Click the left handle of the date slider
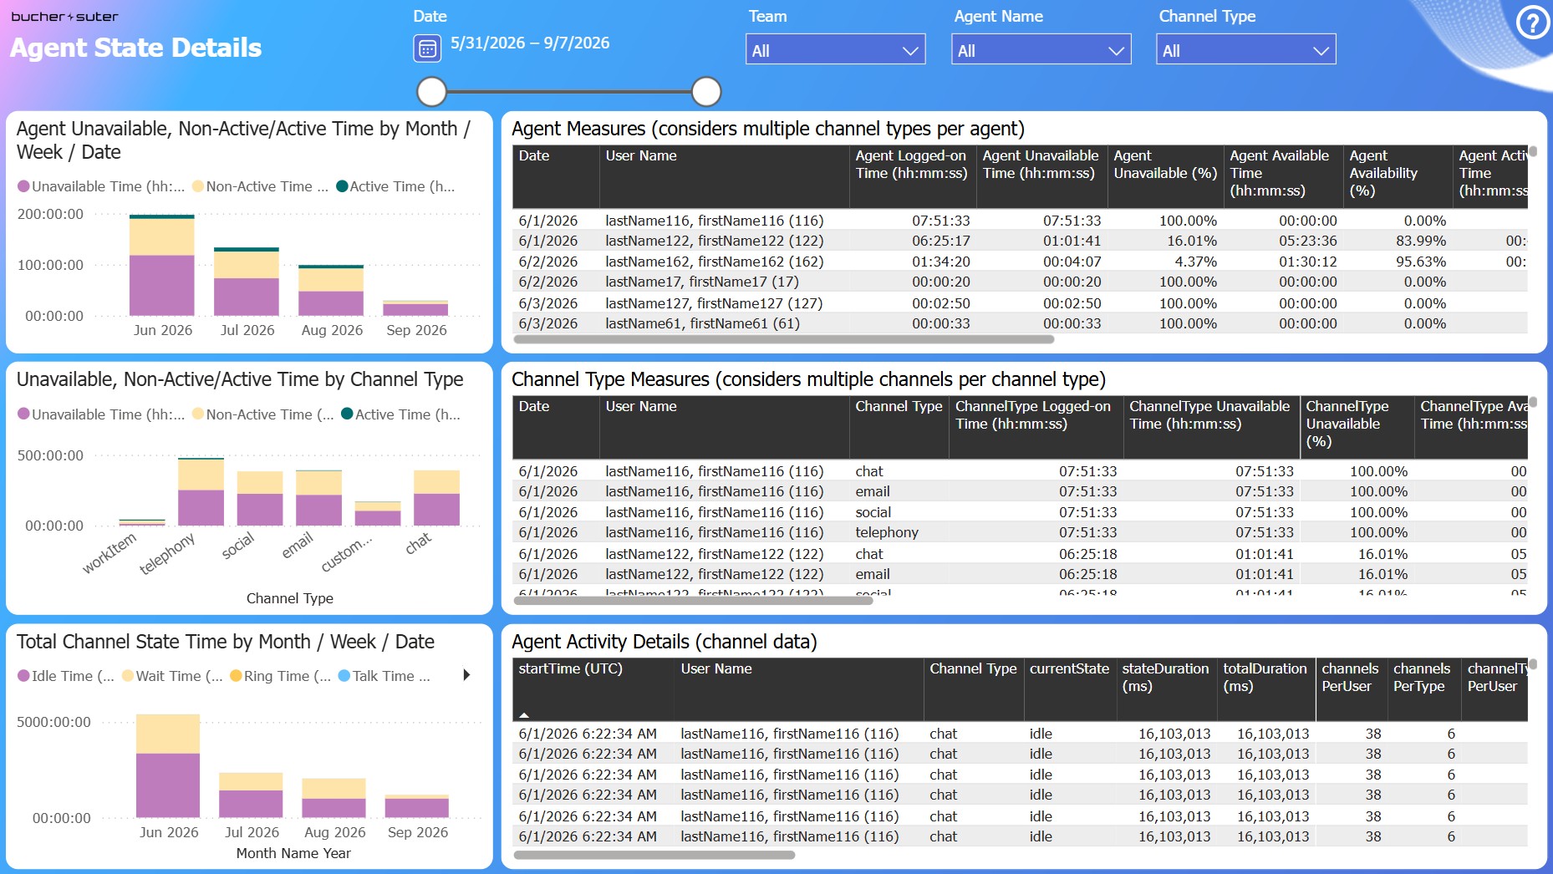 431,92
